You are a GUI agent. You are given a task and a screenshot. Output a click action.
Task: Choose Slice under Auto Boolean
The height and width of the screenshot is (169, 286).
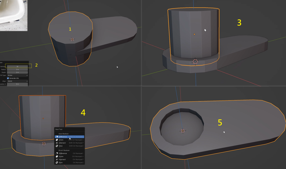click(x=69, y=146)
